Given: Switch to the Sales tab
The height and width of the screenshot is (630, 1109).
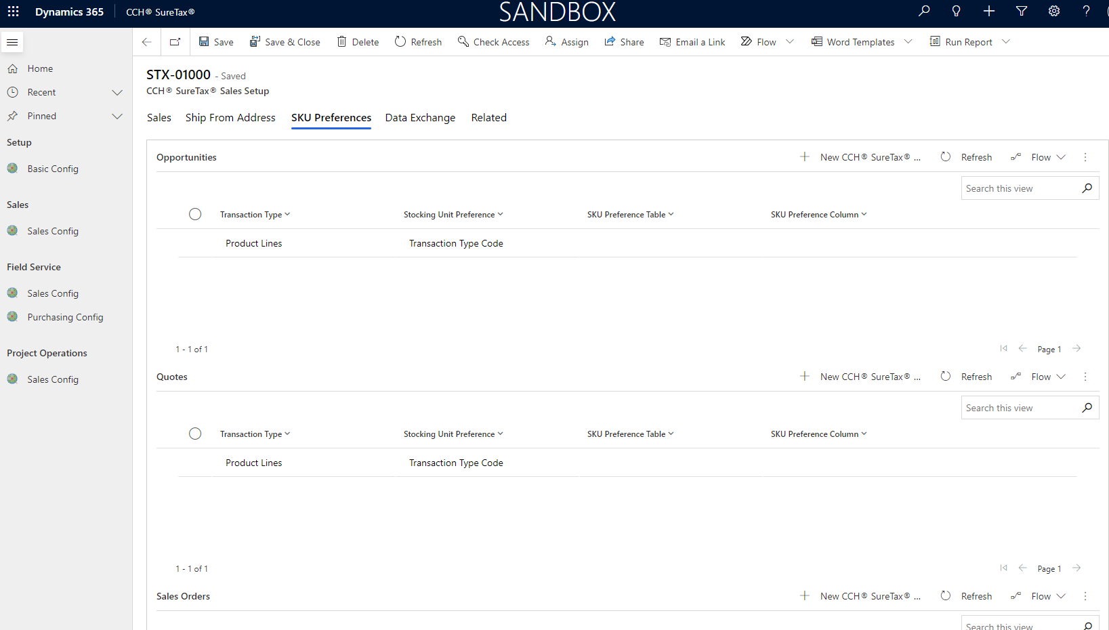Looking at the screenshot, I should (159, 118).
